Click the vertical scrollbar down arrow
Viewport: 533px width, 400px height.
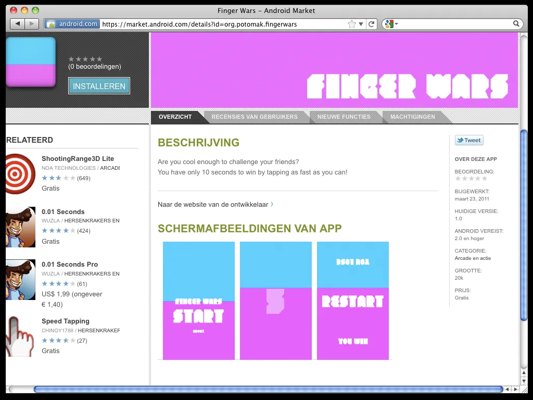[524, 381]
